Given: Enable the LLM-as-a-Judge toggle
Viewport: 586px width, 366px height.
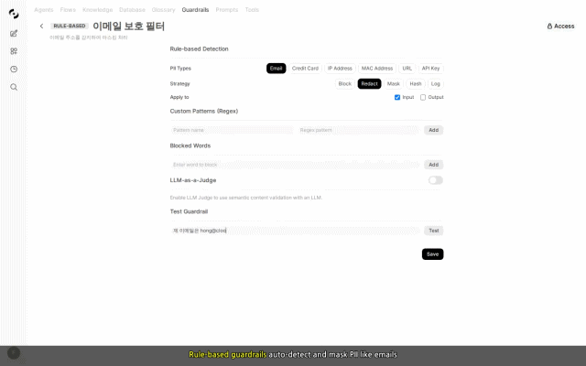Looking at the screenshot, I should coord(435,180).
